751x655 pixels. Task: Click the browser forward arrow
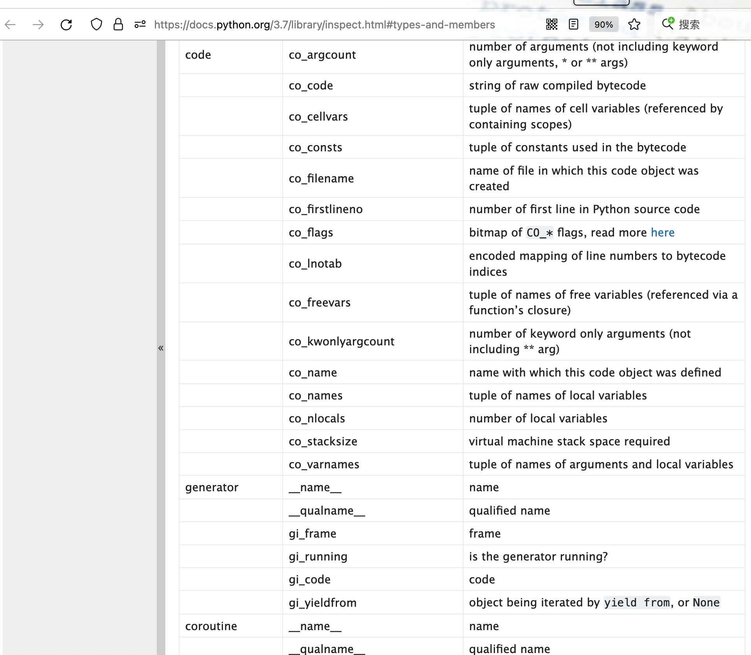point(38,25)
